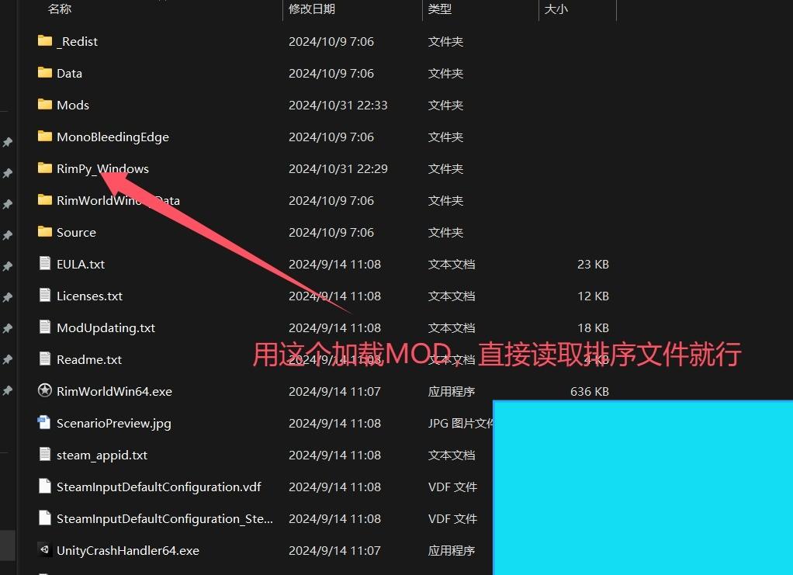Select the RimPy_Windows folder icon
The image size is (793, 575).
[45, 168]
